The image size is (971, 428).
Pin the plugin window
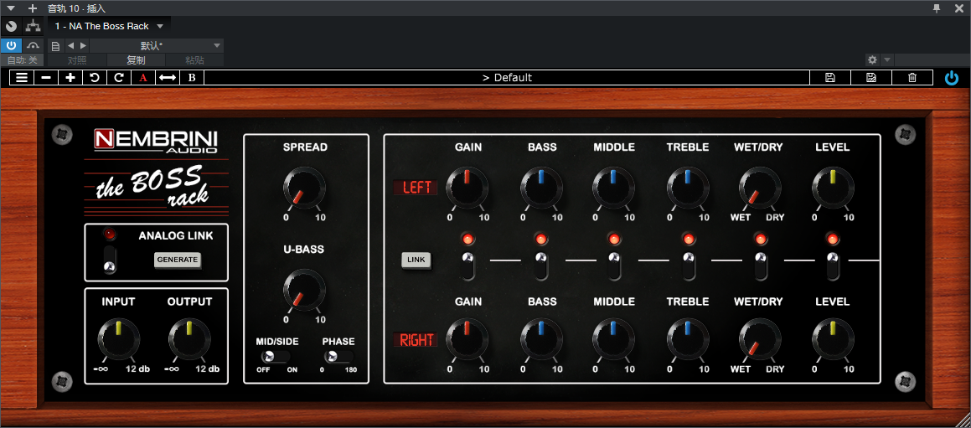[x=937, y=8]
